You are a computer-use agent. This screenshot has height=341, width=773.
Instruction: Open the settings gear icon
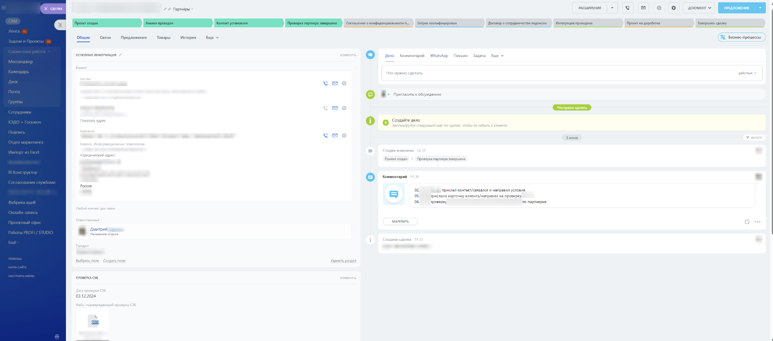pos(674,8)
